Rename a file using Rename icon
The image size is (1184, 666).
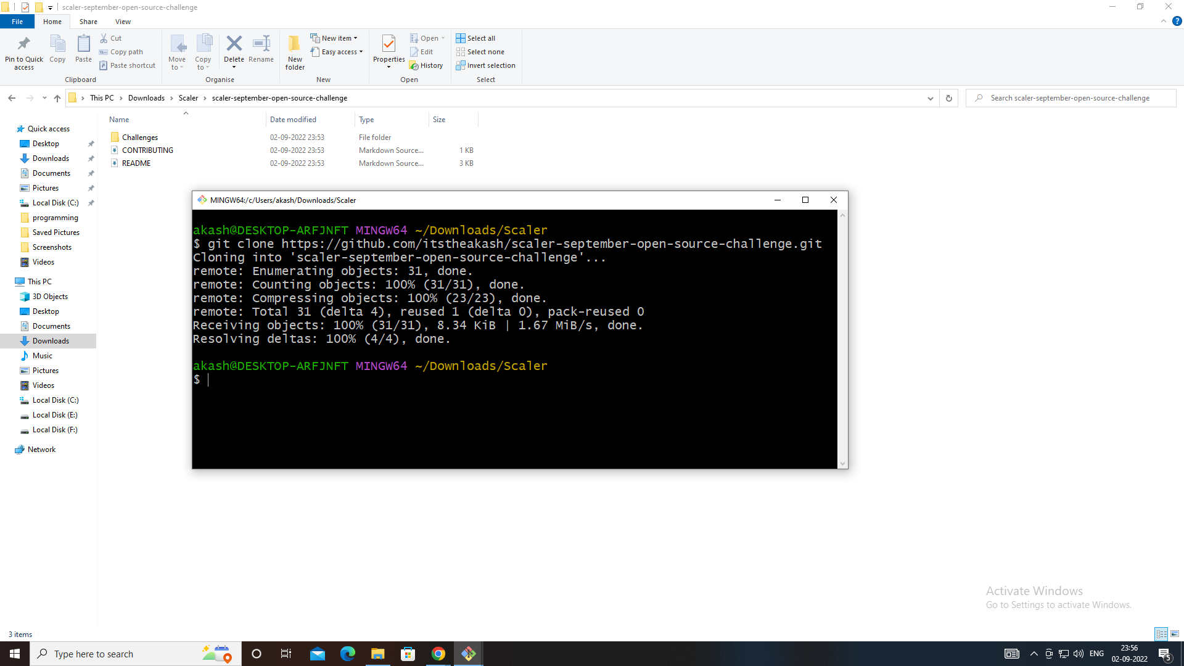click(x=261, y=51)
